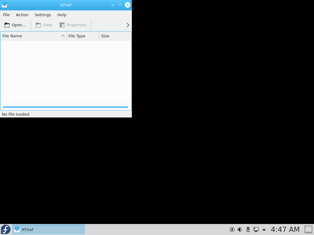This screenshot has height=235, width=314.
Task: Open the Settings menu
Action: click(43, 15)
